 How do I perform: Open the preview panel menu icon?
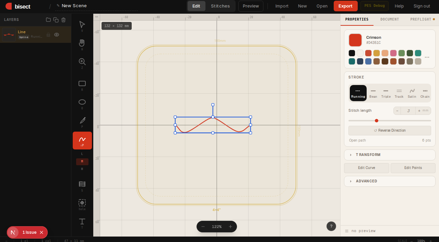tap(347, 231)
